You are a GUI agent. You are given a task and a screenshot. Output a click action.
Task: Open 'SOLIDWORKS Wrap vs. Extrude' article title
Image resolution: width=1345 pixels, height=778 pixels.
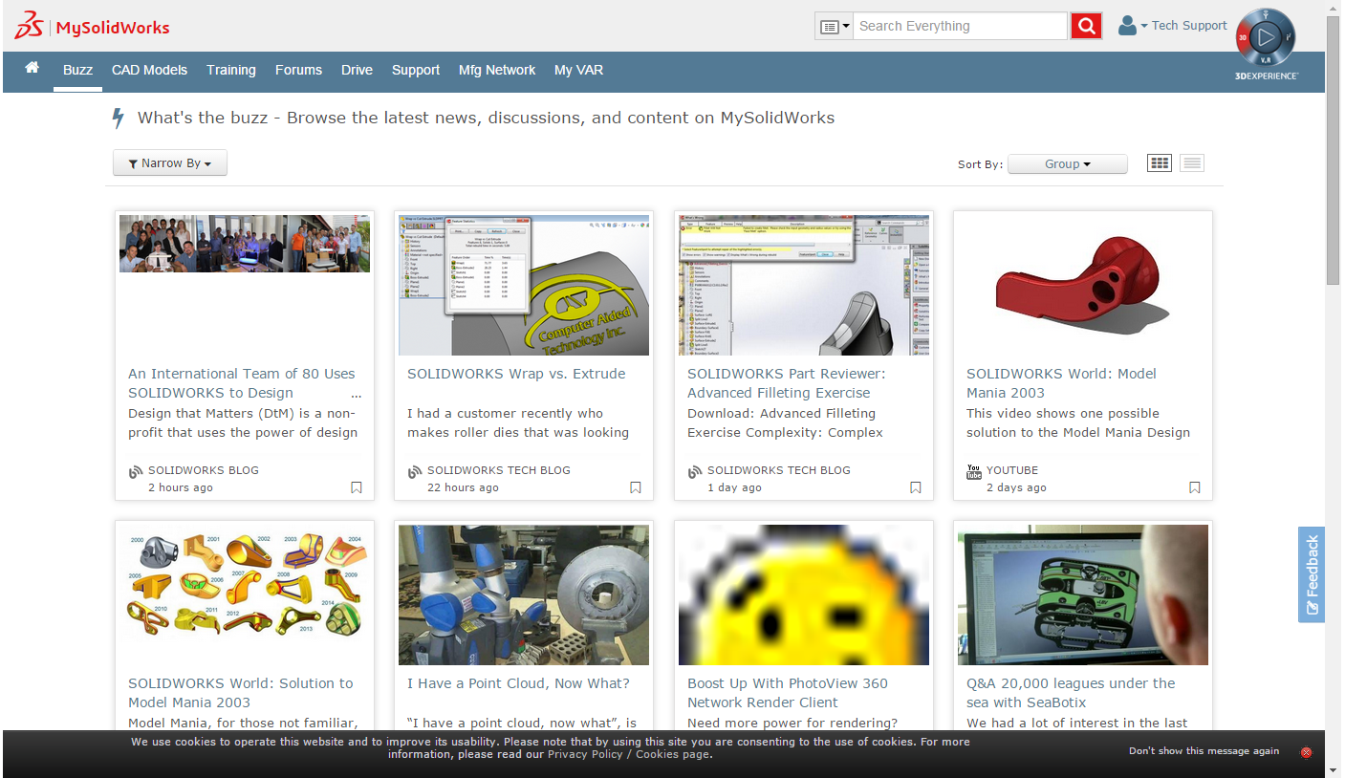pos(516,374)
